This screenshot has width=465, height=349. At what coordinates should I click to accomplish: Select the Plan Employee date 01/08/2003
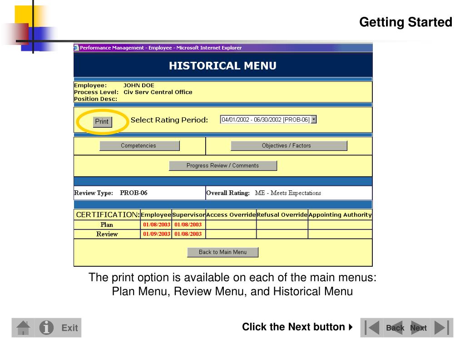click(x=157, y=224)
